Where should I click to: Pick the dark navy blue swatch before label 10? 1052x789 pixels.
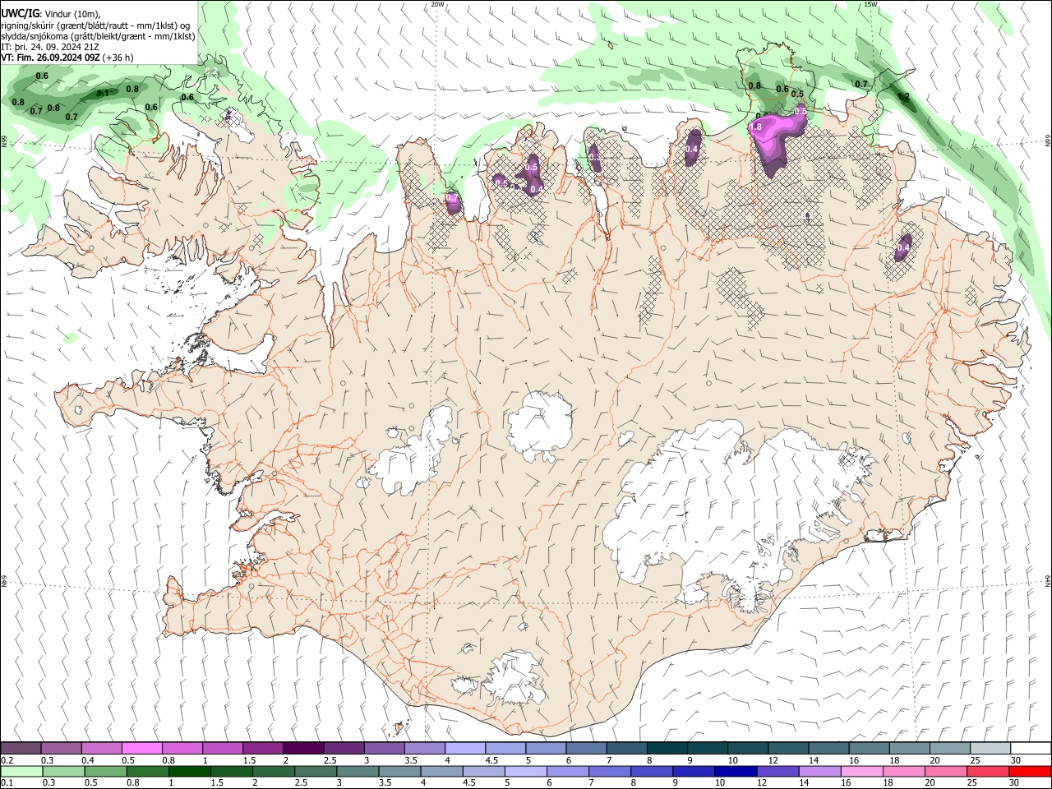point(734,771)
